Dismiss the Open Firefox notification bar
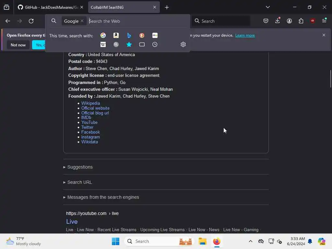 [x=324, y=35]
